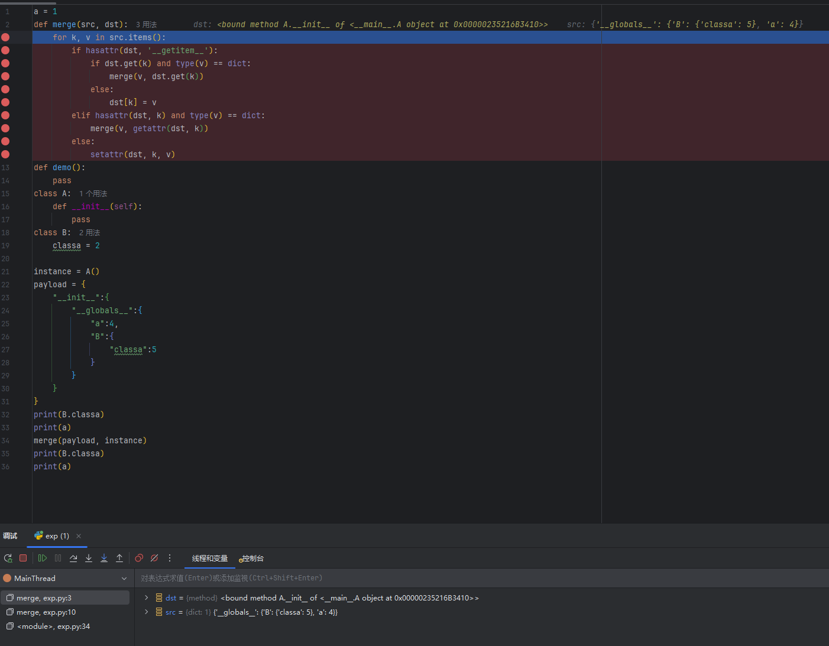Screen dimensions: 829x646
Task: Click the Rerun debug icon
Action: point(8,558)
